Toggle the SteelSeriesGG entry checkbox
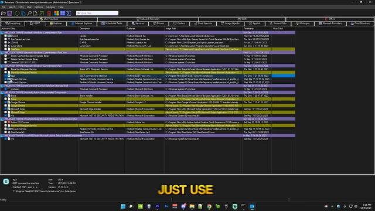This screenshot has width=375, height=211. 5,132
